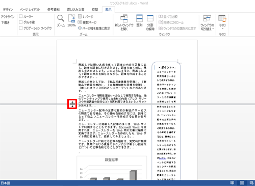Remove the split (分割の解除)
This screenshot has width=255, height=186.
click(x=150, y=22)
